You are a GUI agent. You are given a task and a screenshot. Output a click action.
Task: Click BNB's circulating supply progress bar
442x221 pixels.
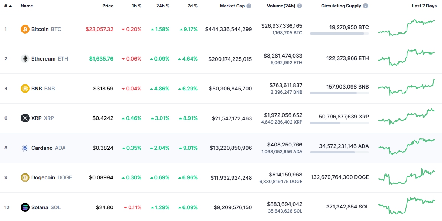tap(339, 93)
